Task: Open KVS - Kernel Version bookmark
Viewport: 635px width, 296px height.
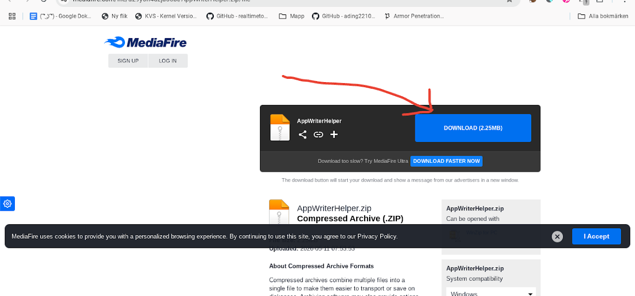Action: (166, 16)
